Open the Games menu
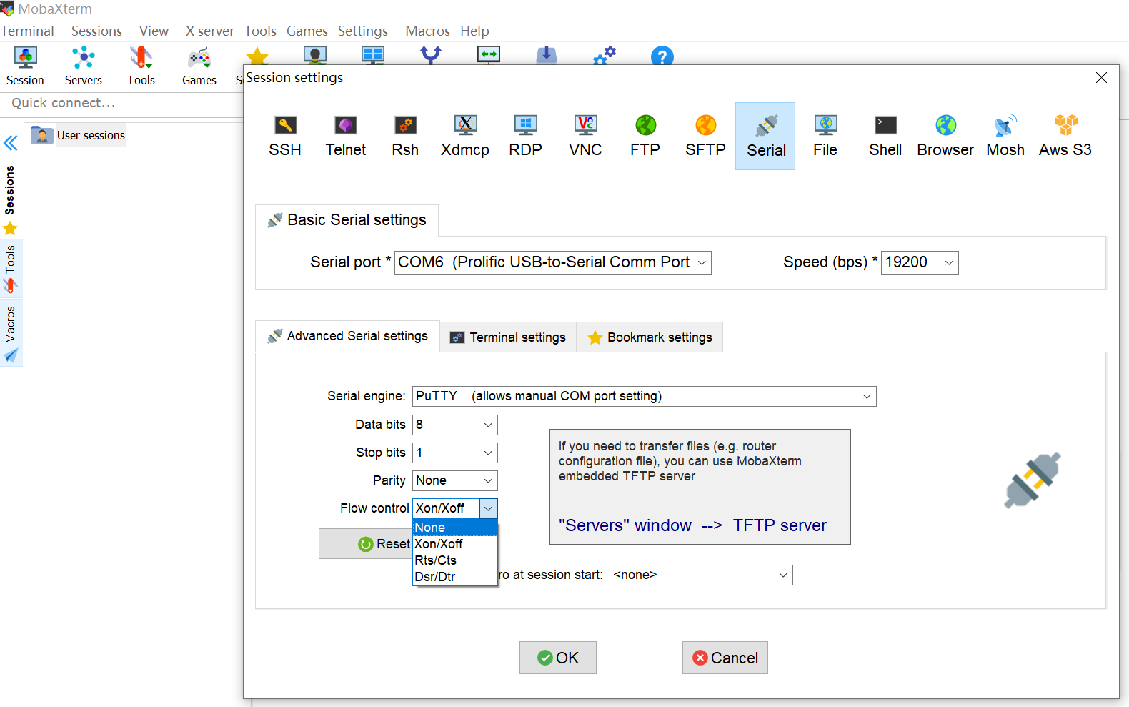The width and height of the screenshot is (1129, 707). click(307, 31)
